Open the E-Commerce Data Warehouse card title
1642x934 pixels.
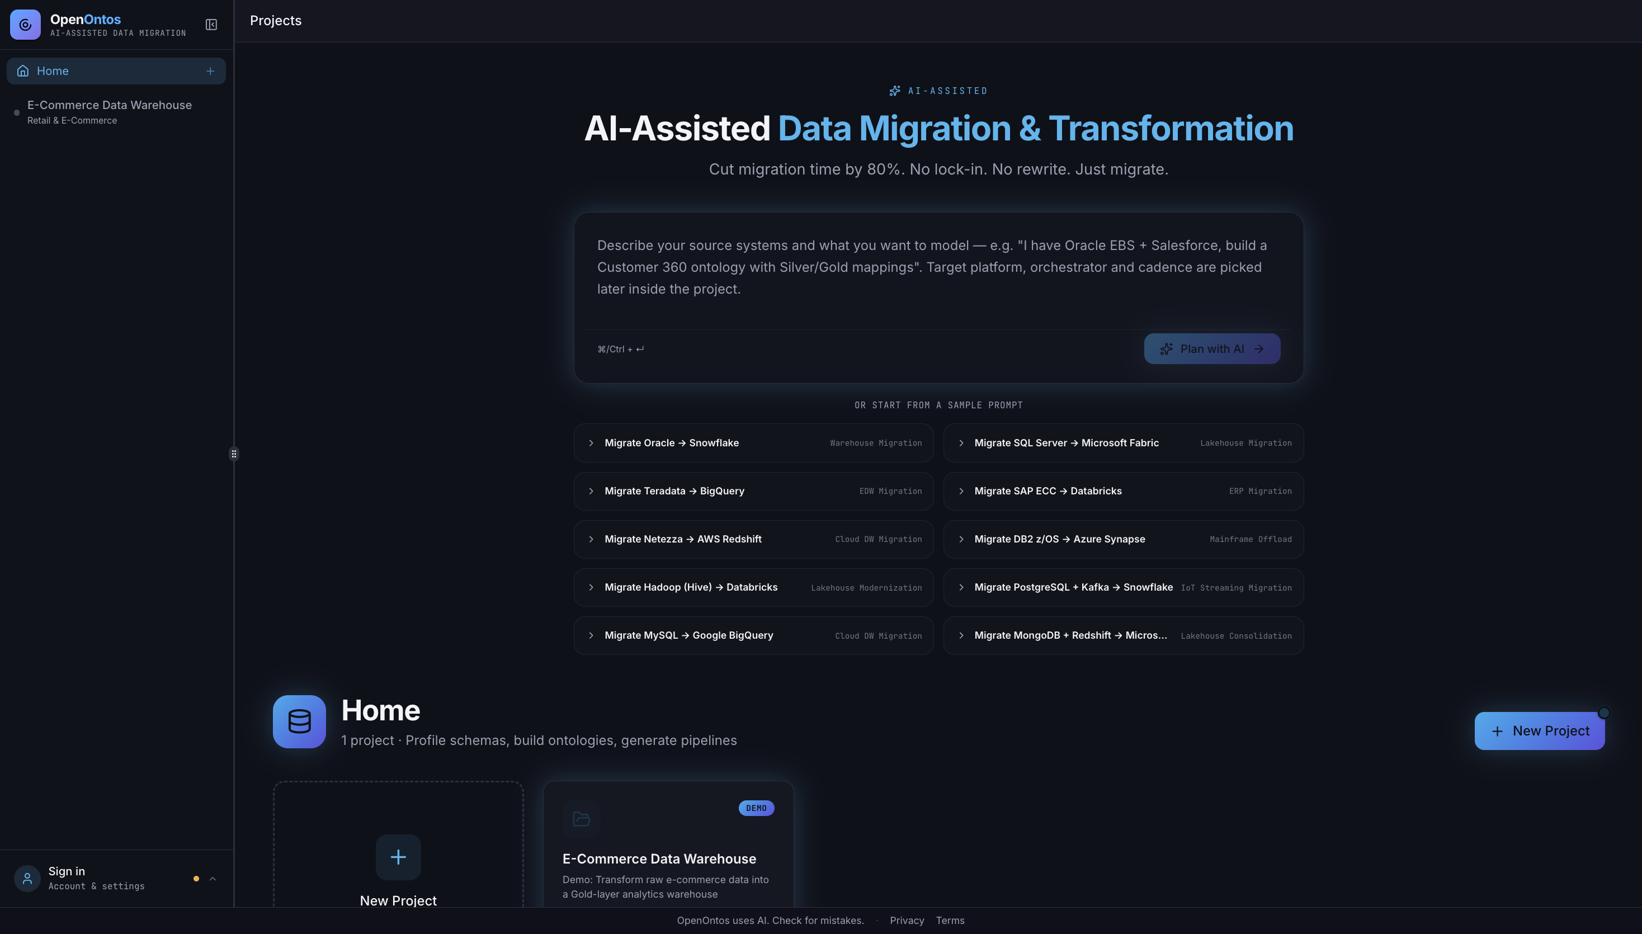(659, 859)
